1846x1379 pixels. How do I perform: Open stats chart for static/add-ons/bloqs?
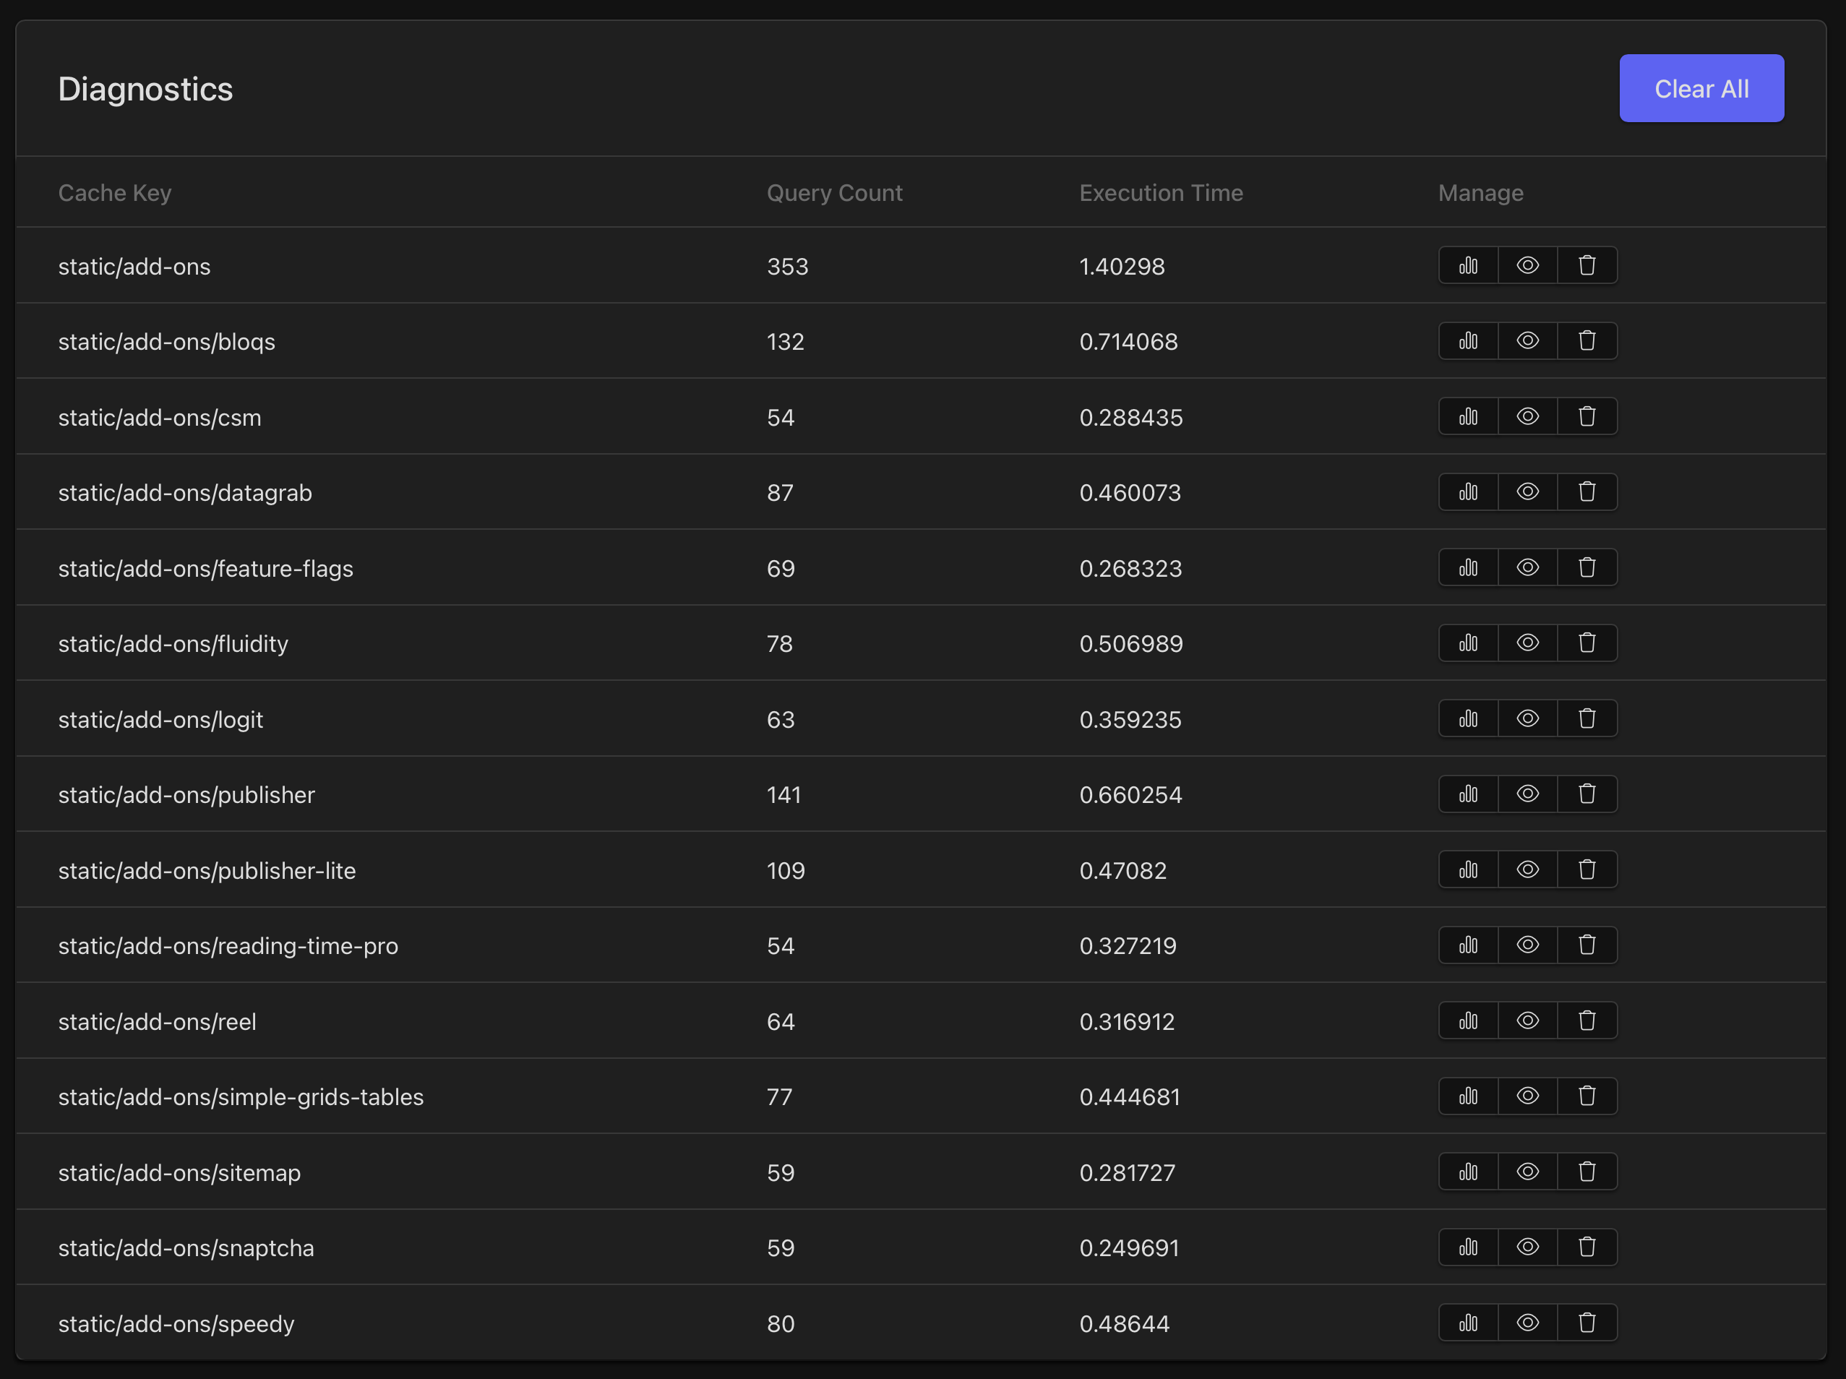tap(1468, 340)
